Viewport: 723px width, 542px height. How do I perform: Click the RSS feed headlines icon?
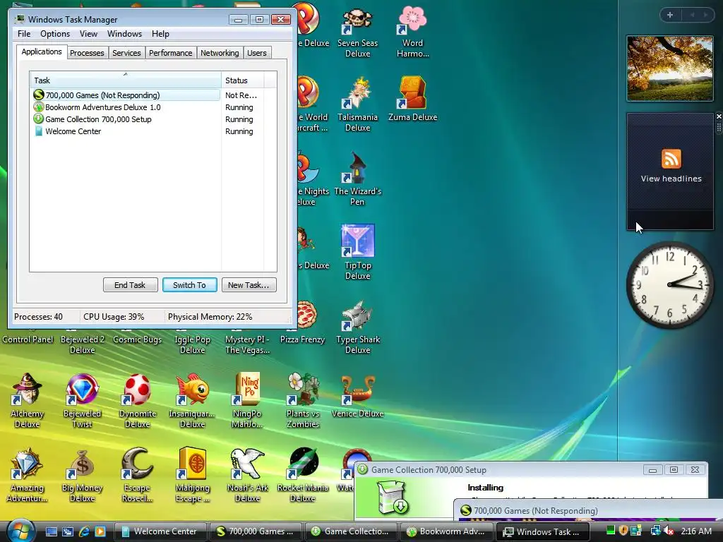tap(671, 159)
